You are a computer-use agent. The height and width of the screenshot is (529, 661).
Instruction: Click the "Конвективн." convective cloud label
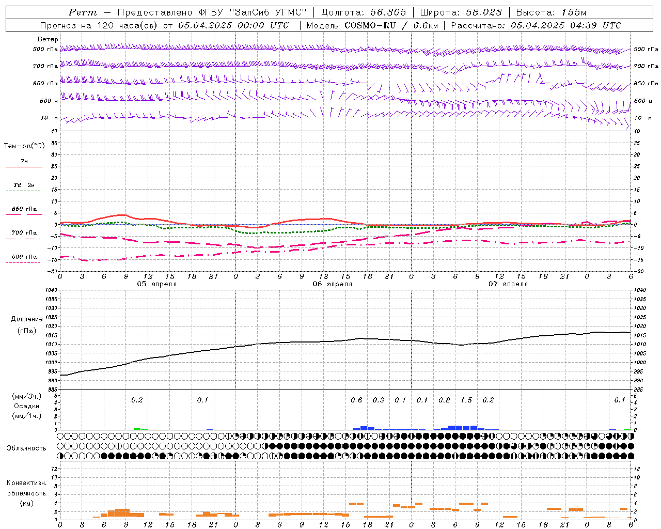[26, 483]
